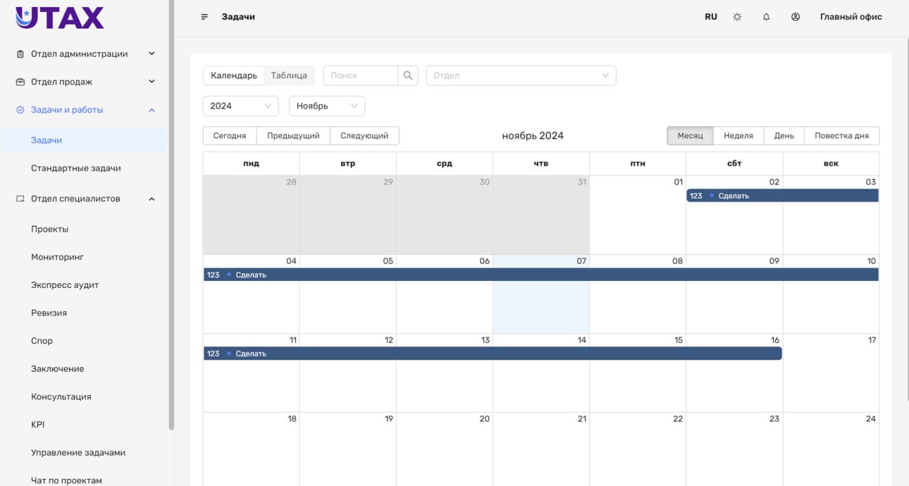909x486 pixels.
Task: Select День calendar view
Action: click(784, 136)
